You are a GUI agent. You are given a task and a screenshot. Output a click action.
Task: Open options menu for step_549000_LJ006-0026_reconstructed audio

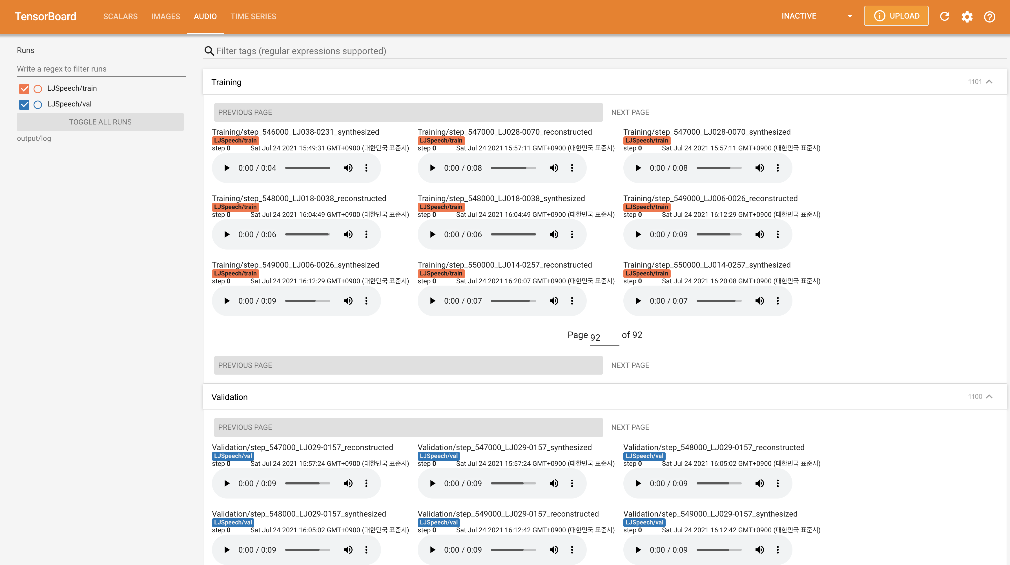click(778, 234)
